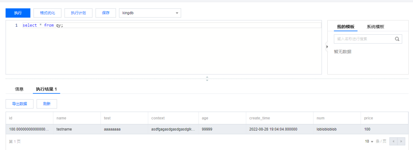Click 导出数据 to export results

20,104
